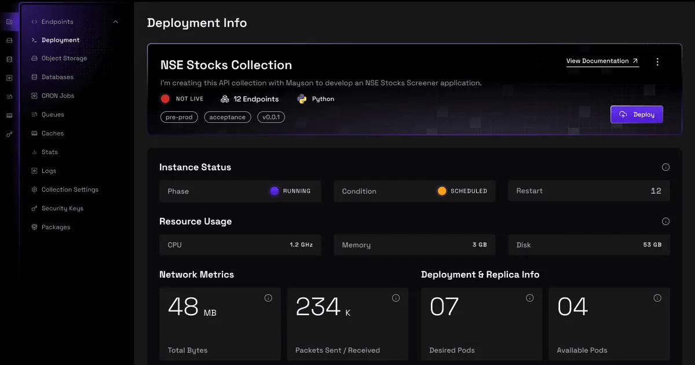Click the database icon in left rail
The width and height of the screenshot is (695, 365).
(x=9, y=59)
